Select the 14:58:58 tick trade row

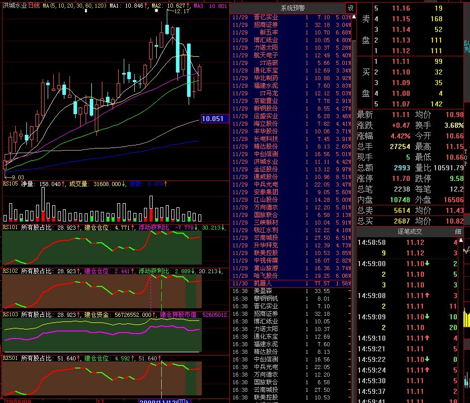(408, 242)
